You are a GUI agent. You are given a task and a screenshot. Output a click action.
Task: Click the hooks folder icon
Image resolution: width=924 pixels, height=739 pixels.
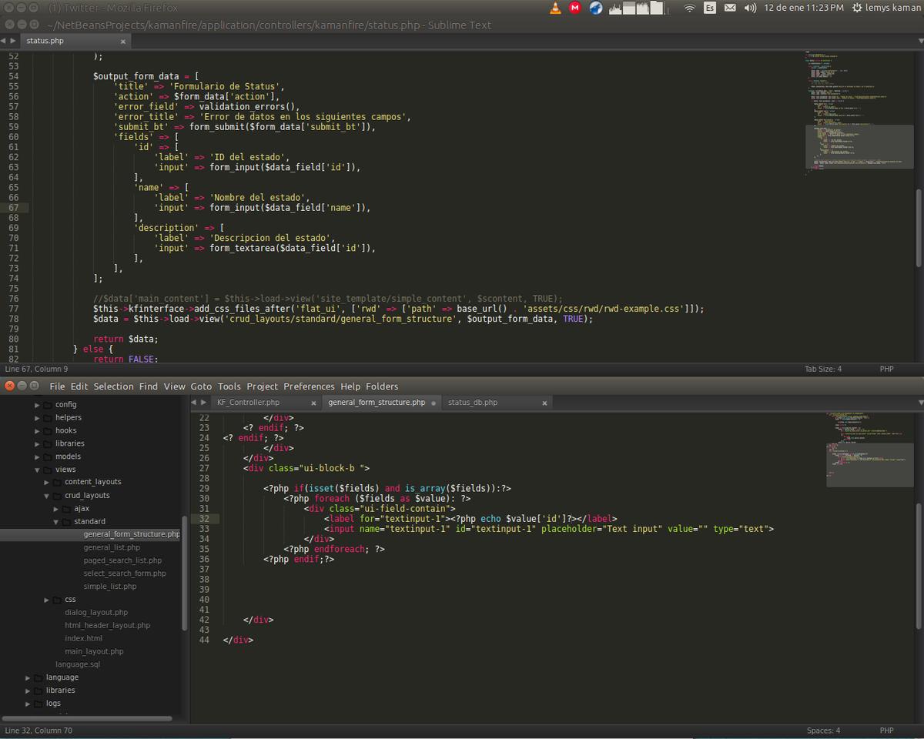click(x=48, y=430)
